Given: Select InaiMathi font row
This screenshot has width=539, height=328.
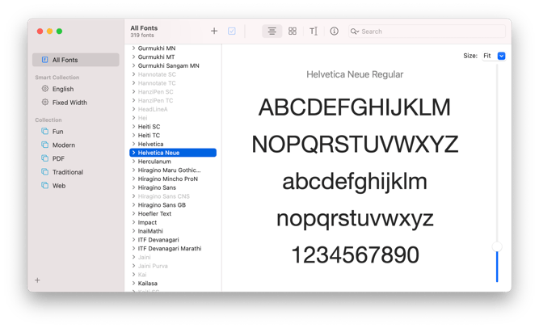Looking at the screenshot, I should [x=173, y=231].
